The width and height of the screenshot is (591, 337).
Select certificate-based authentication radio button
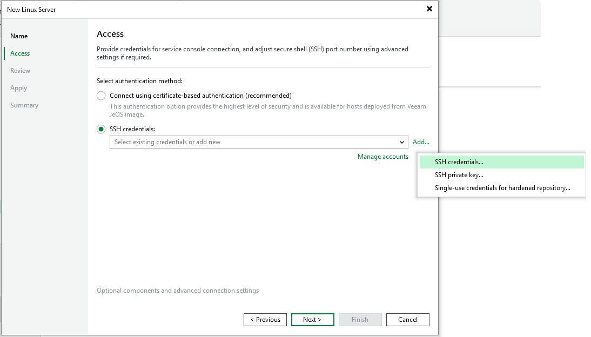click(101, 96)
